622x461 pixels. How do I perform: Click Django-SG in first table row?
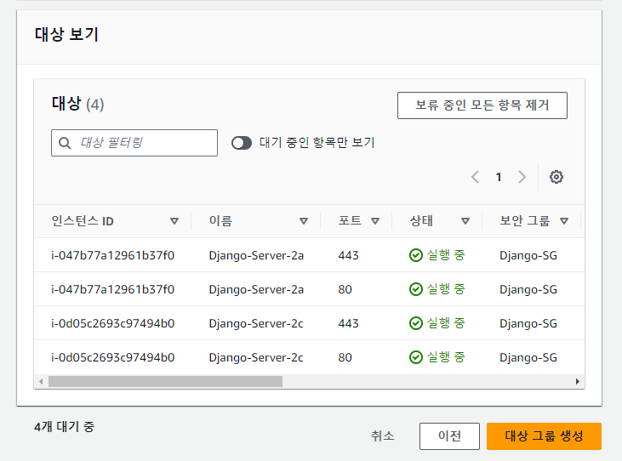(528, 256)
